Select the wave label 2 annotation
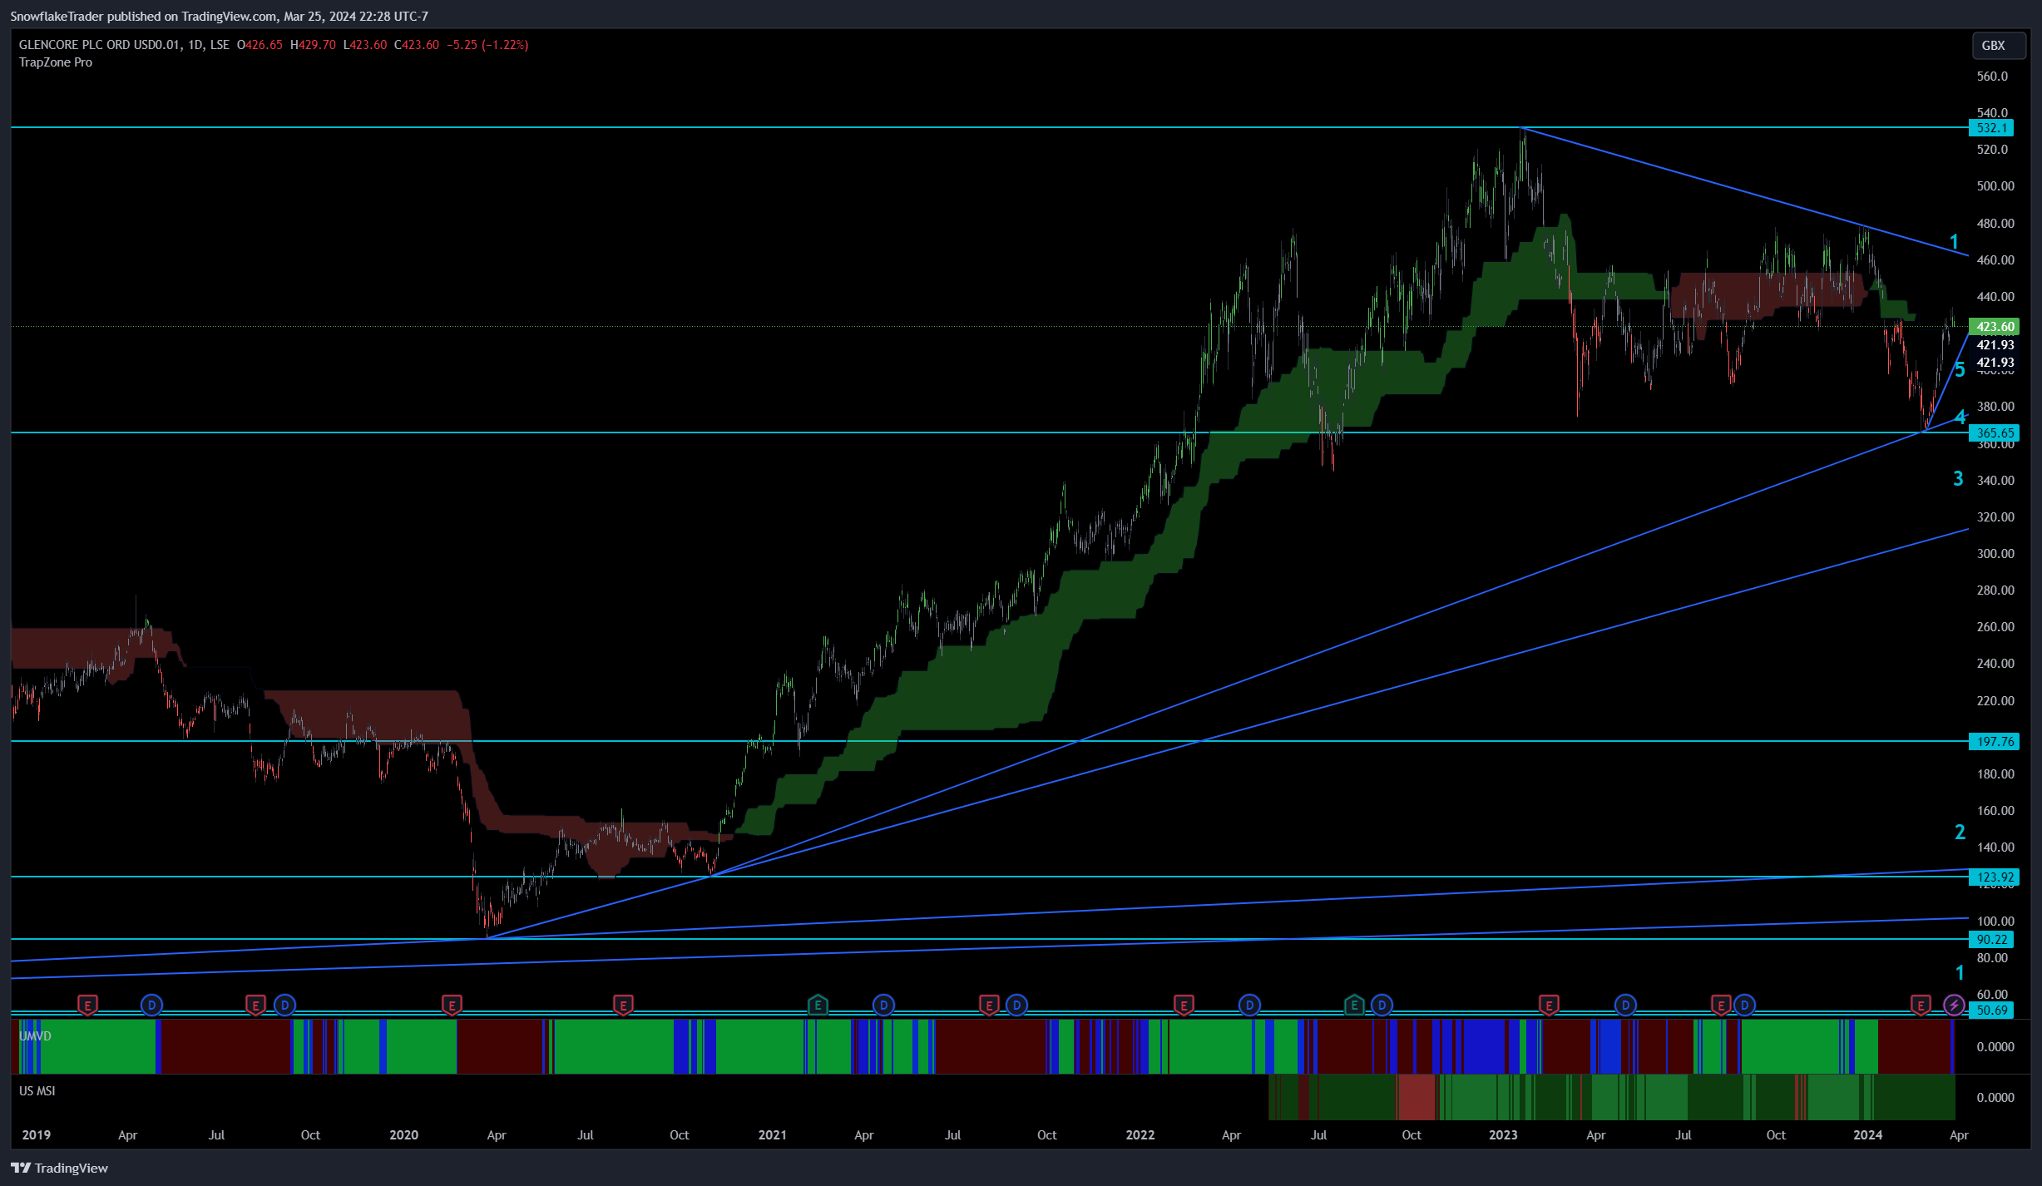Image resolution: width=2042 pixels, height=1186 pixels. point(1960,832)
